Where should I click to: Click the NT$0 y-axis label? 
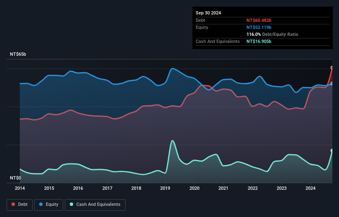[16, 178]
